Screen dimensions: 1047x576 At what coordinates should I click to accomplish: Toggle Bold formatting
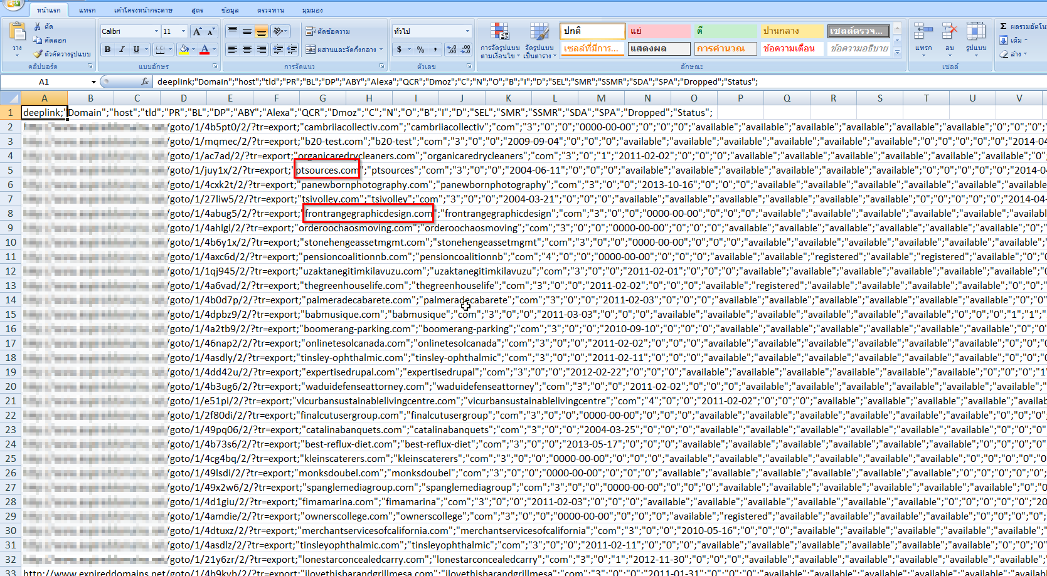(x=107, y=50)
